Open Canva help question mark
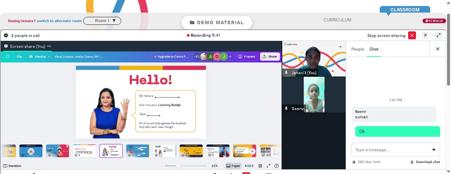The height and width of the screenshot is (174, 451). pyautogui.click(x=277, y=166)
